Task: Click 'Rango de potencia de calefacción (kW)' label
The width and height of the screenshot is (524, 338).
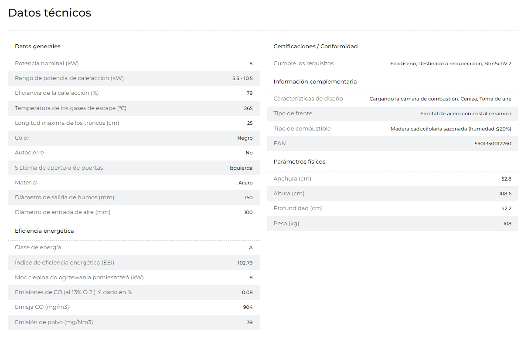Action: (x=69, y=78)
